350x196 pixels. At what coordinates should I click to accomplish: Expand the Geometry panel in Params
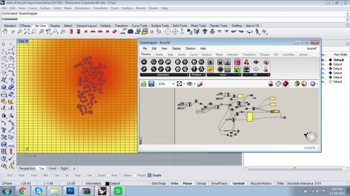coord(187,75)
